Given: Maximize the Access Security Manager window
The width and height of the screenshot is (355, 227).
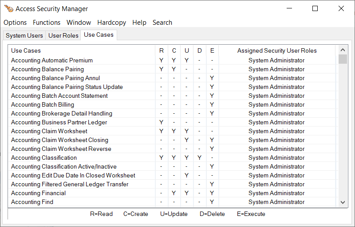Looking at the screenshot, I should point(315,8).
